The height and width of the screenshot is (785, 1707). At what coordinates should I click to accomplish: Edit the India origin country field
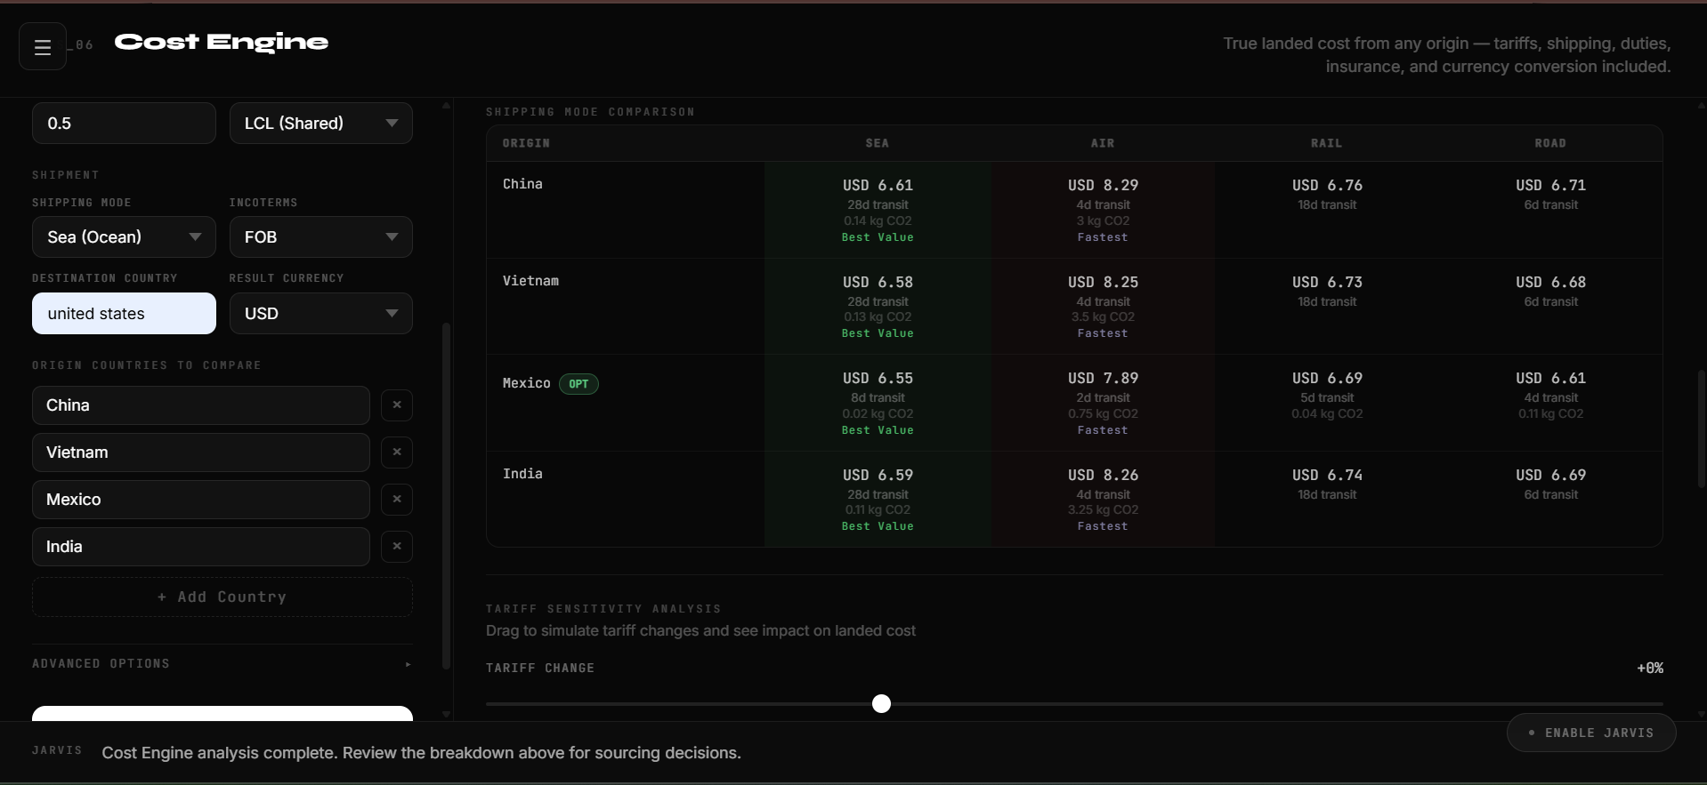(201, 547)
